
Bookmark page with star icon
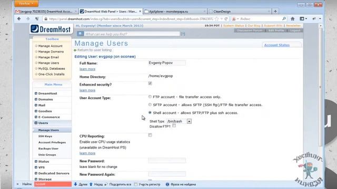[217, 19]
